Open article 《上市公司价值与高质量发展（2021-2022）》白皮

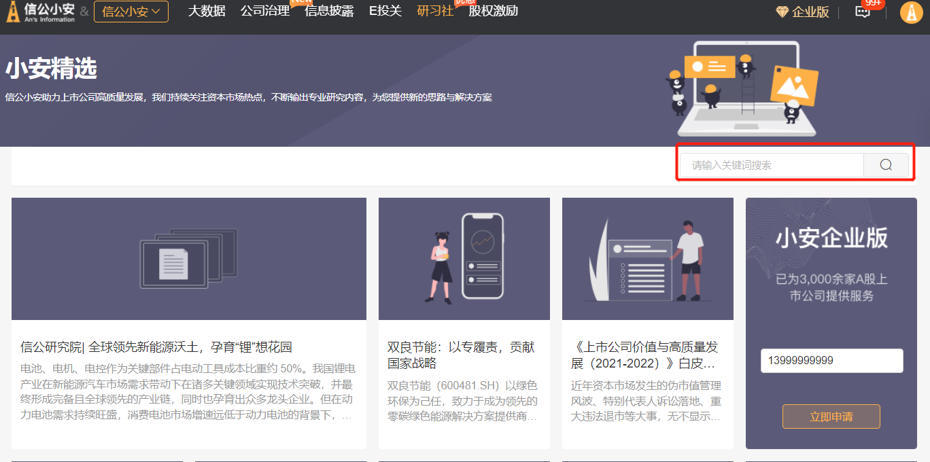644,355
